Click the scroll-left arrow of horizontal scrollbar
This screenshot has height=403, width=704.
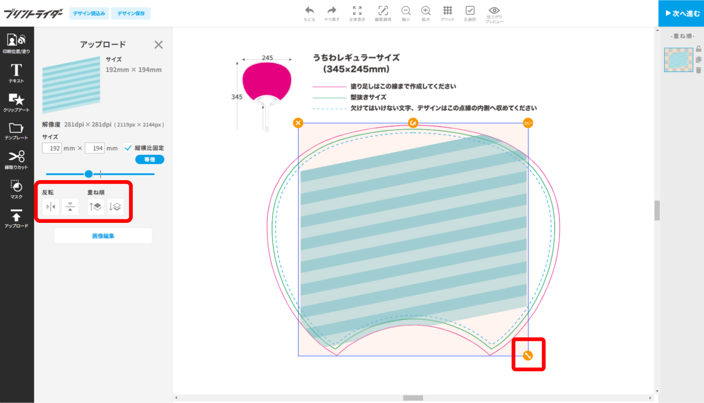pos(176,398)
